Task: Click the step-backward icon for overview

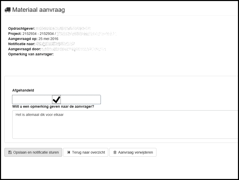Action: click(69, 152)
